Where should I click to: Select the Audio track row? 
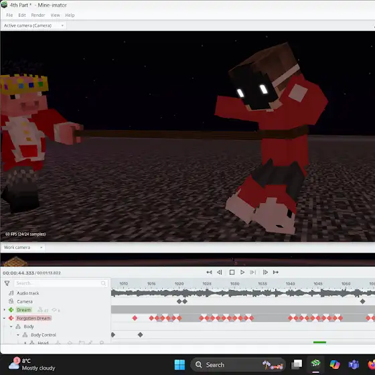point(27,293)
